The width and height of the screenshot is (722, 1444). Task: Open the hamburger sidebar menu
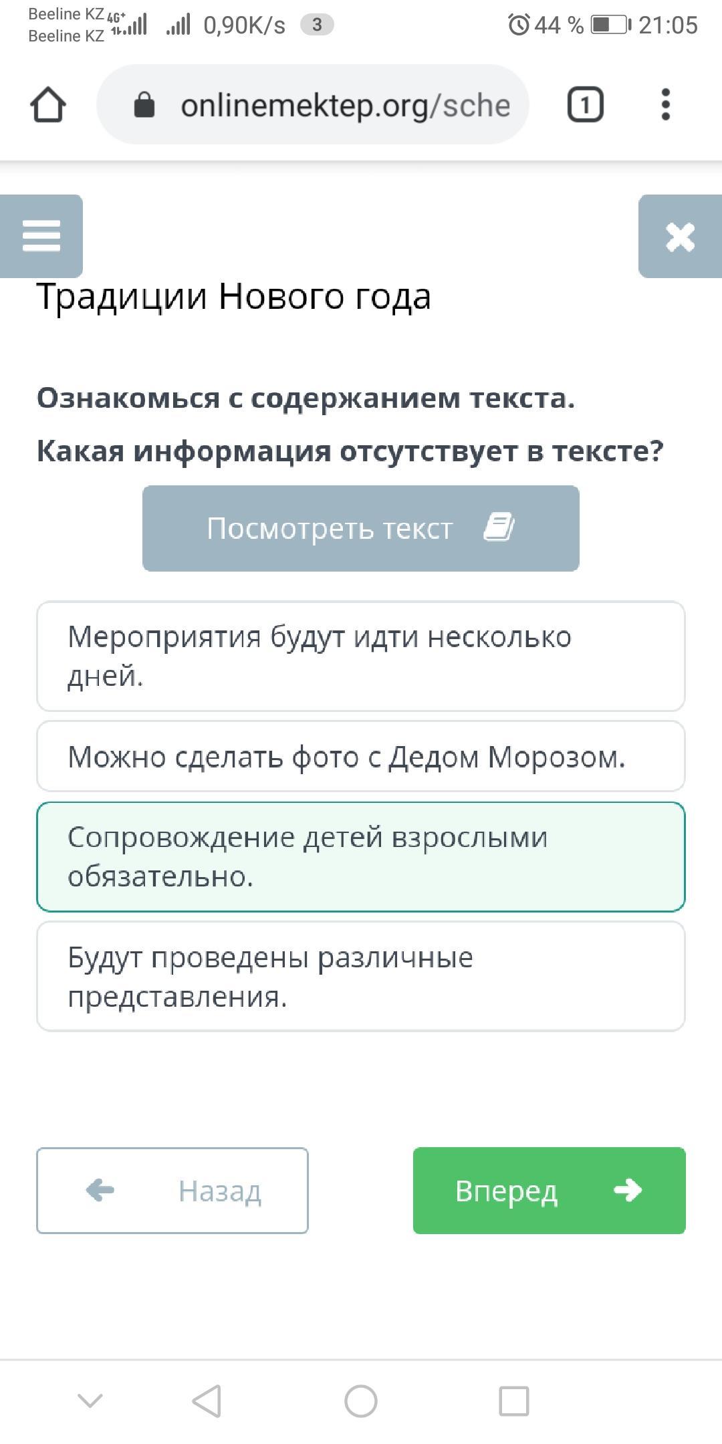41,236
